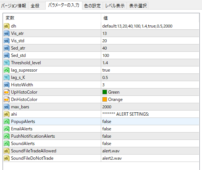This screenshot has height=170, width=202.
Task: Click the integer icon beside Sed_atr
Action: tap(7, 48)
